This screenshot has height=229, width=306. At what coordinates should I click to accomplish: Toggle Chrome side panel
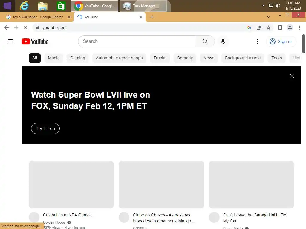[280, 27]
